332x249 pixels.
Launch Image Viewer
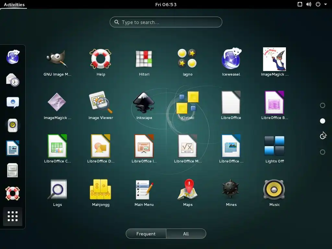point(101,106)
